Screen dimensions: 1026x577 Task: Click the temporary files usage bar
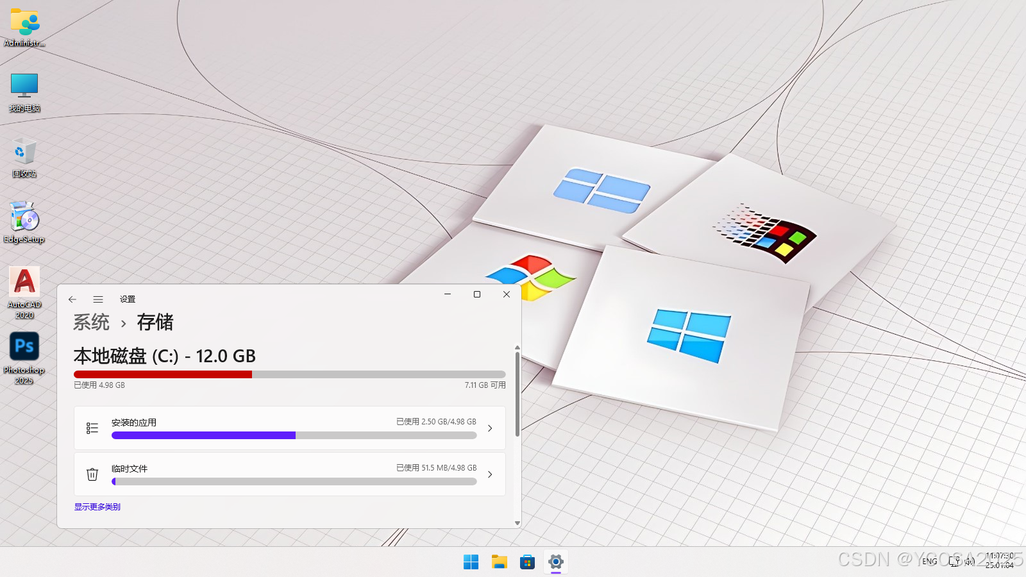(294, 481)
